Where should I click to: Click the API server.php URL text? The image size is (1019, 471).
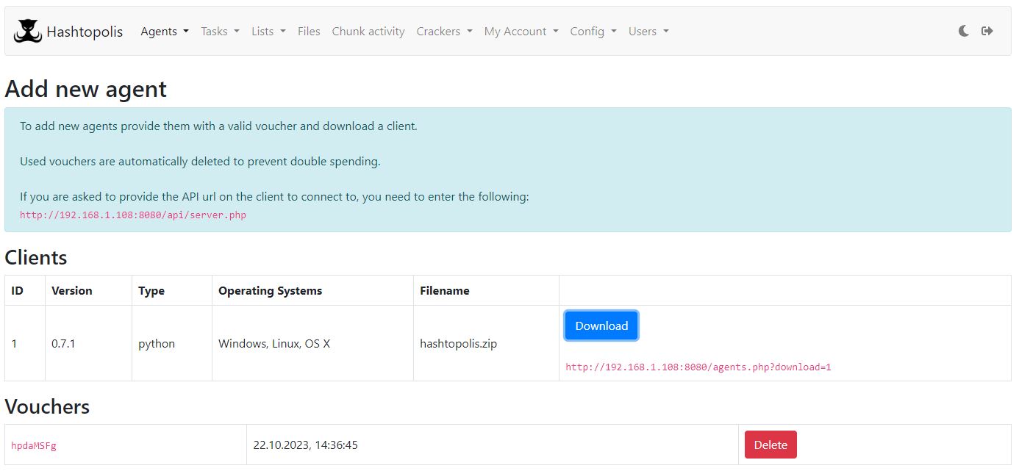click(x=133, y=215)
